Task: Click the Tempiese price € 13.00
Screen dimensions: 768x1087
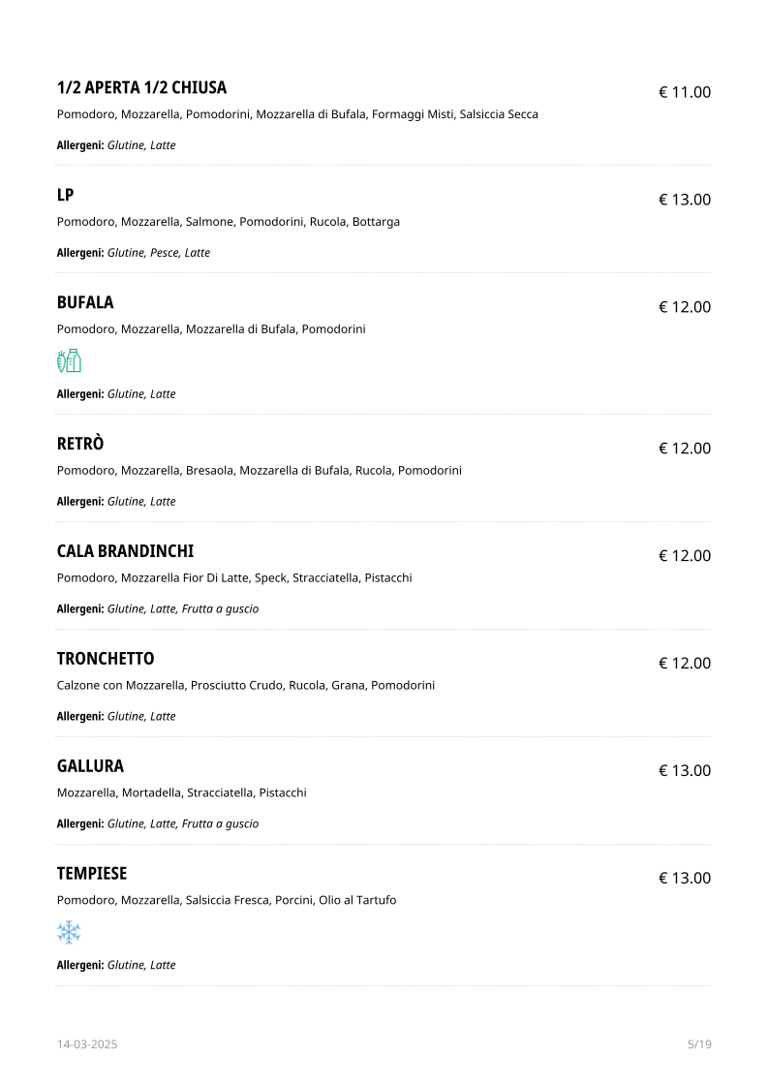Action: [685, 879]
